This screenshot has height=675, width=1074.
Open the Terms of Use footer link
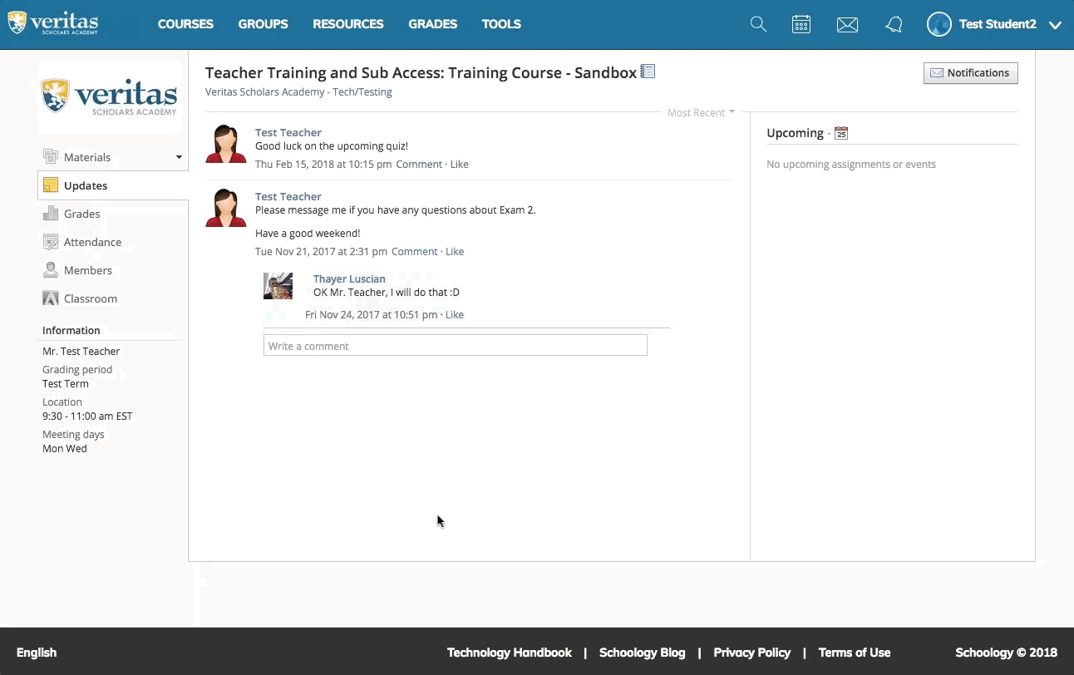pos(855,653)
